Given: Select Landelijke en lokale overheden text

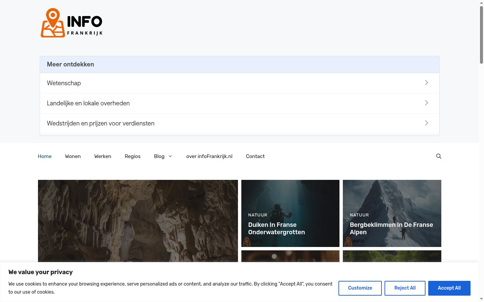Looking at the screenshot, I should tap(88, 103).
